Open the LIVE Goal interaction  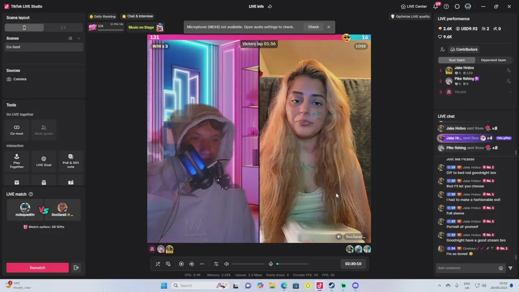pos(44,161)
